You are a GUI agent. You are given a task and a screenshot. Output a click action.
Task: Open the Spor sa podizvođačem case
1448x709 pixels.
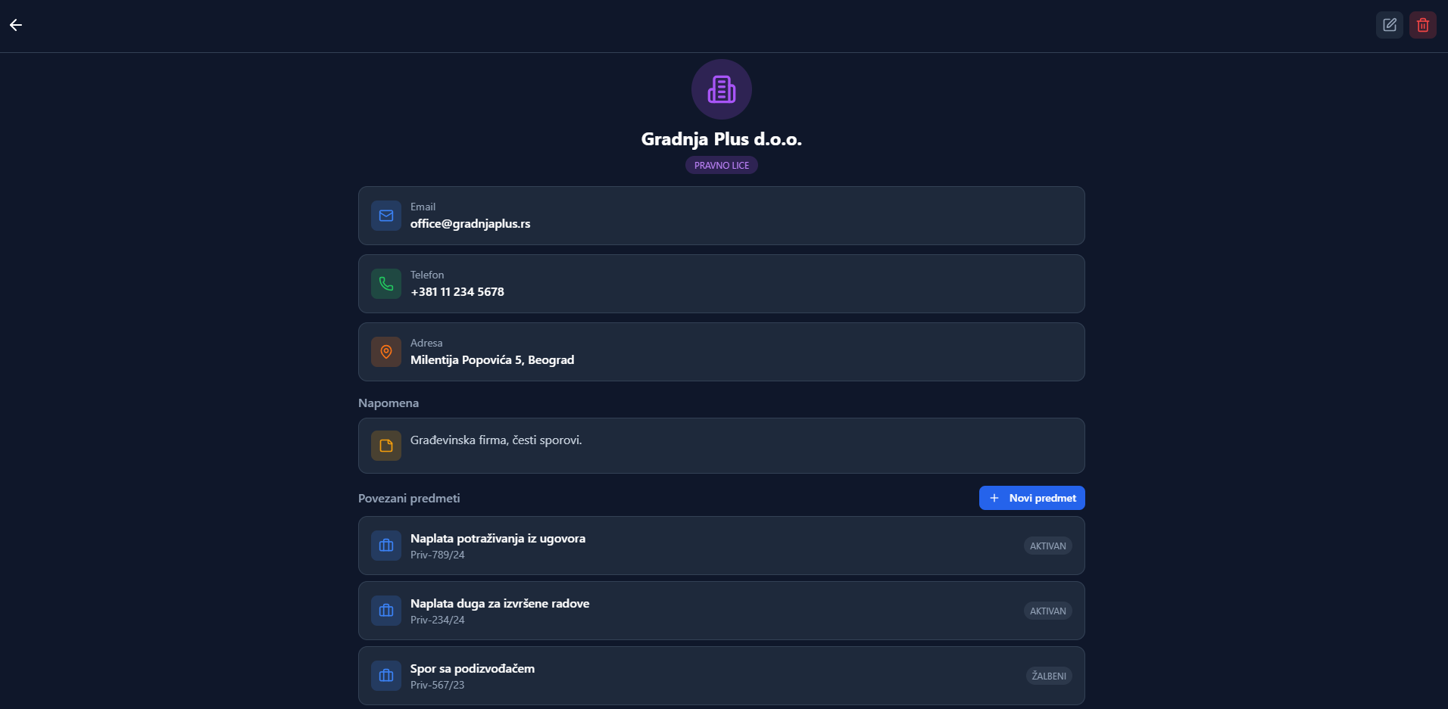pos(473,669)
